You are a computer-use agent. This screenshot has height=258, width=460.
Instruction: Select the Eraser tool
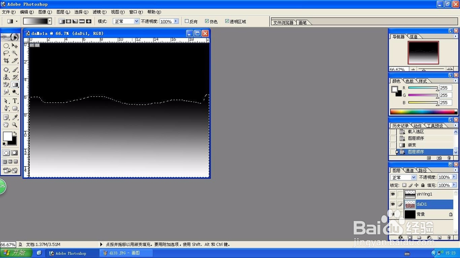(6, 84)
